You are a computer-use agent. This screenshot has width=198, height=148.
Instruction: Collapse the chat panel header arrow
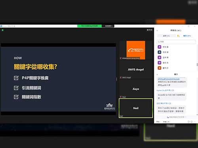click(157, 75)
